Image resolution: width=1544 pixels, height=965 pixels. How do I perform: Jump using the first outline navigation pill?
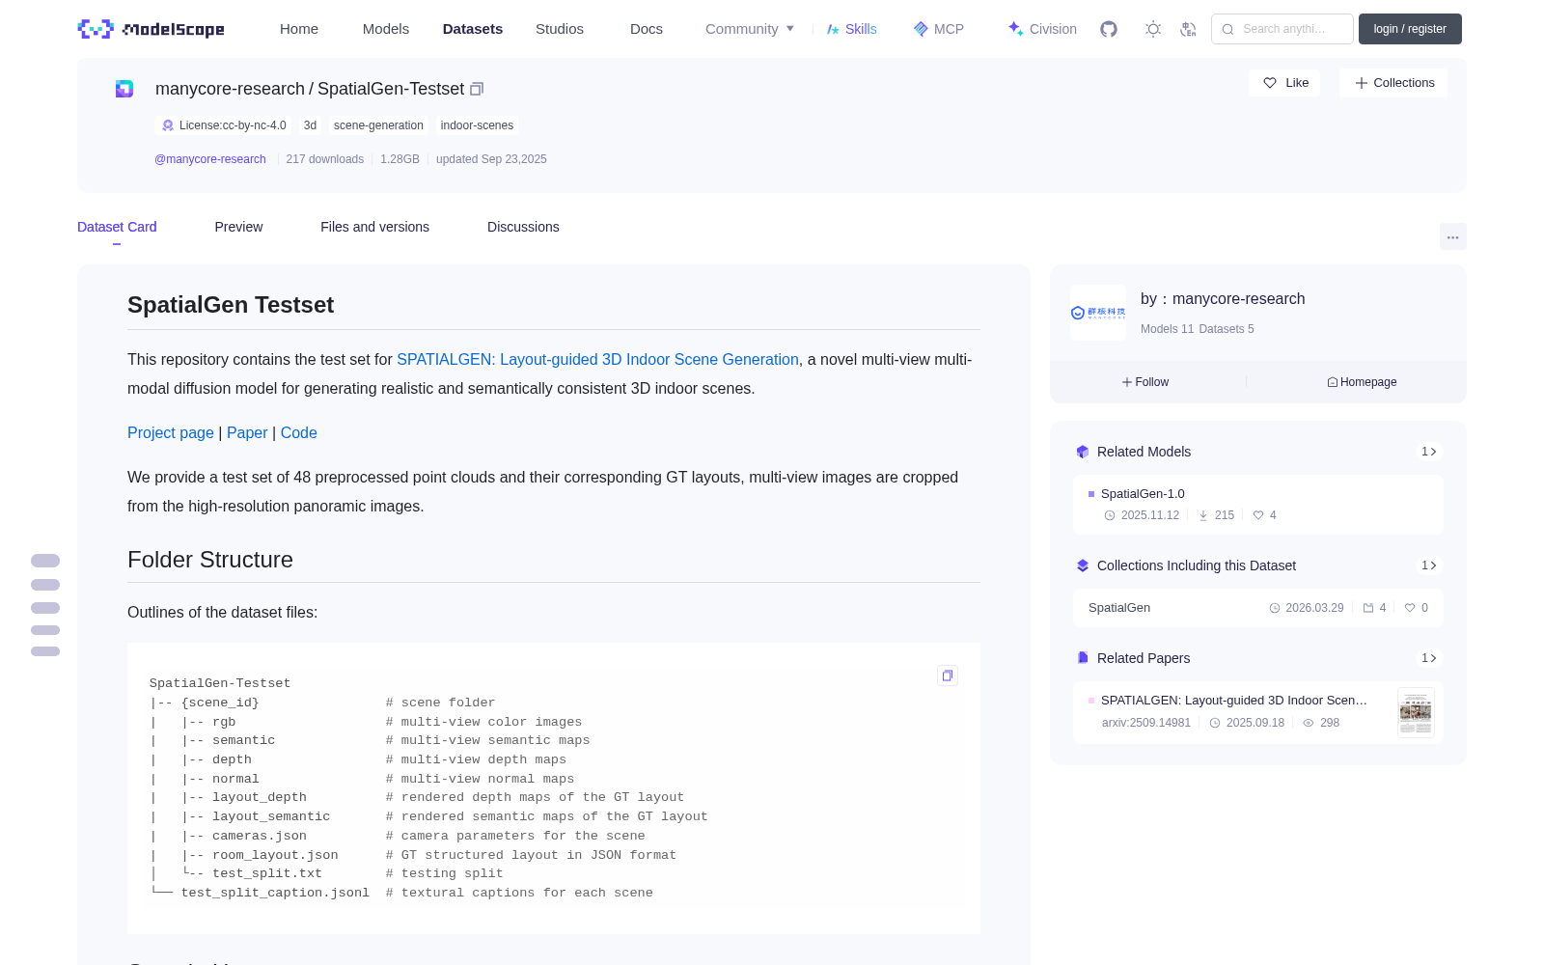coord(45,561)
